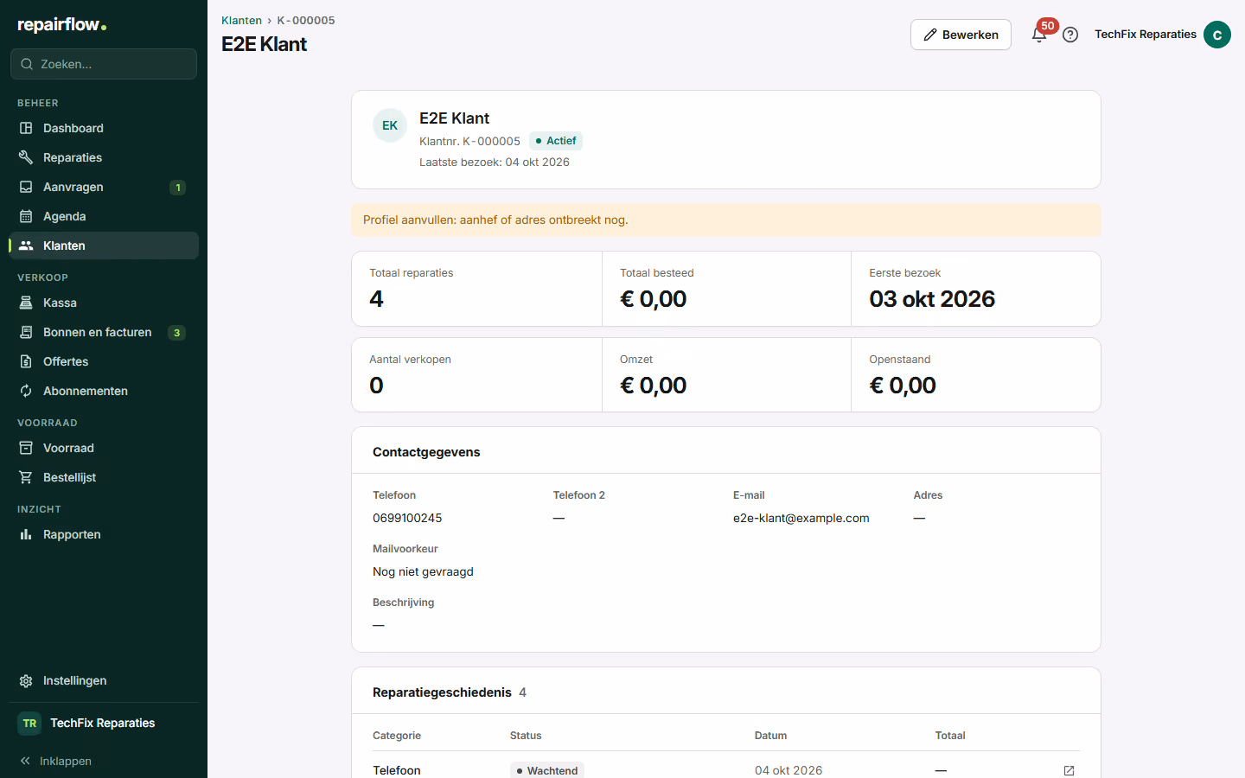This screenshot has height=778, width=1245.
Task: Open Bonnen en facturen
Action: click(104, 332)
